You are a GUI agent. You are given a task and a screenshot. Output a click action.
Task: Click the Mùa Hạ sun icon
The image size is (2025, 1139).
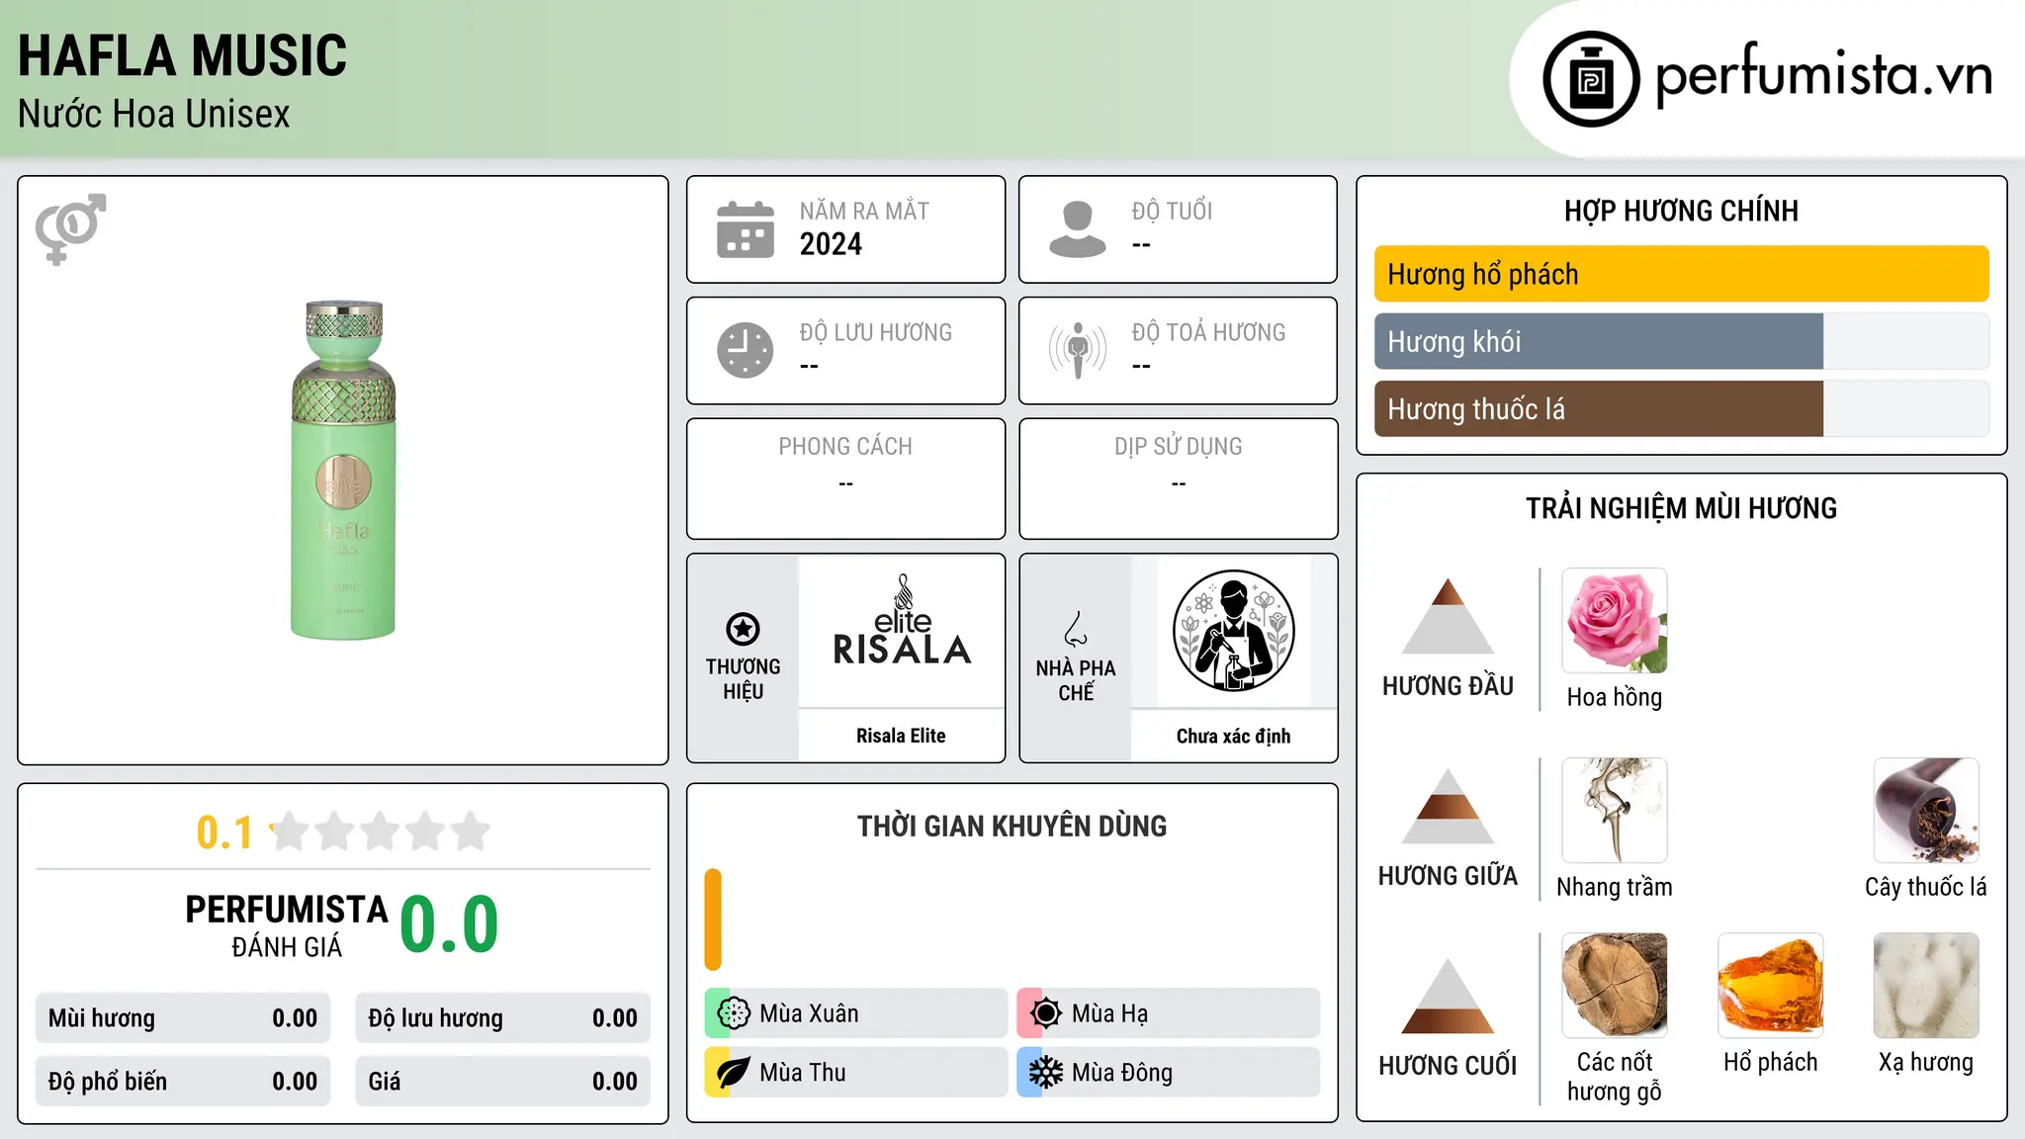pyautogui.click(x=1046, y=1013)
